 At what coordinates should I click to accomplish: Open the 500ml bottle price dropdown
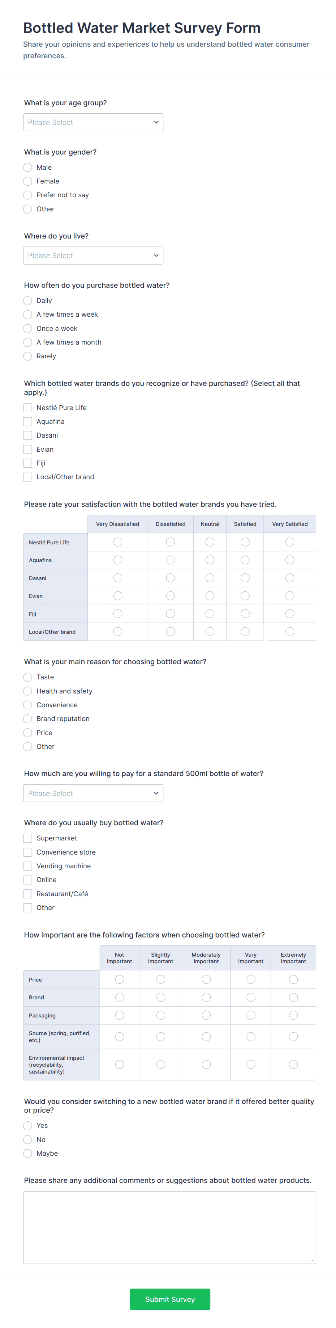[x=93, y=793]
